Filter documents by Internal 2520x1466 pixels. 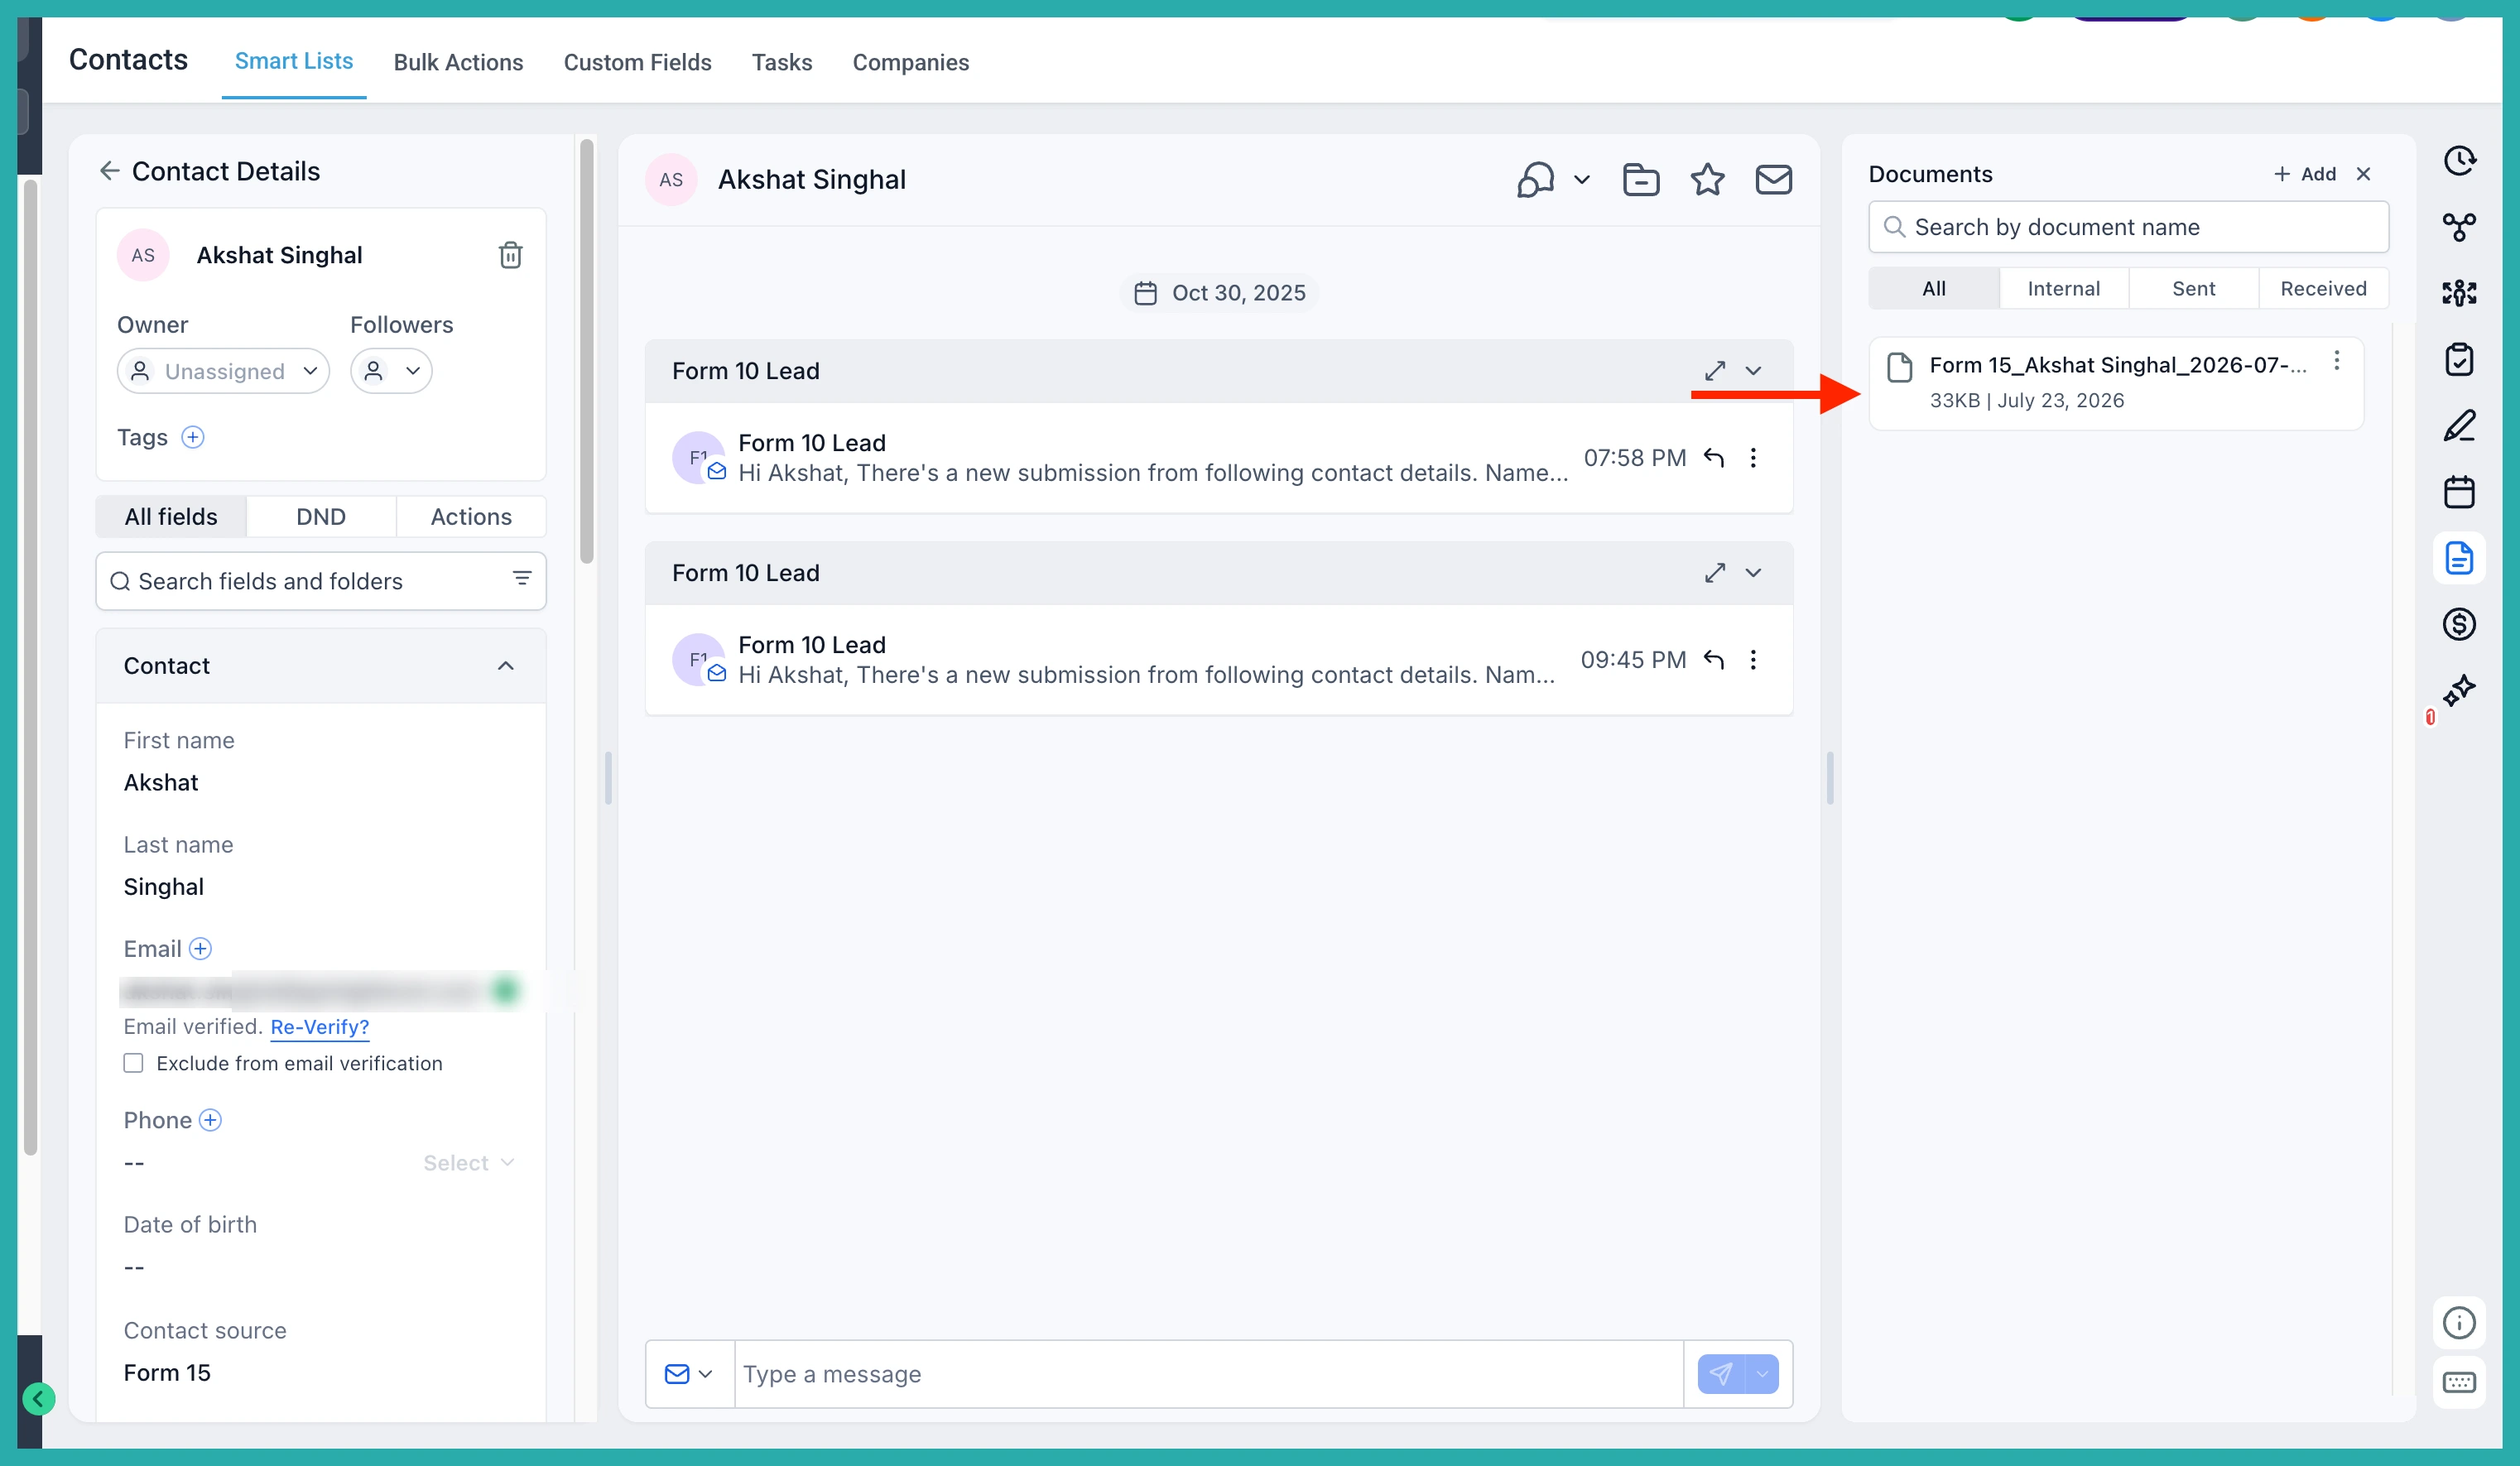click(x=2063, y=289)
